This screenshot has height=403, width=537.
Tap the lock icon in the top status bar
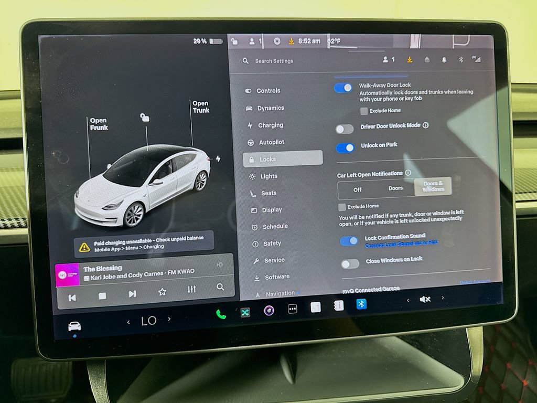[234, 41]
